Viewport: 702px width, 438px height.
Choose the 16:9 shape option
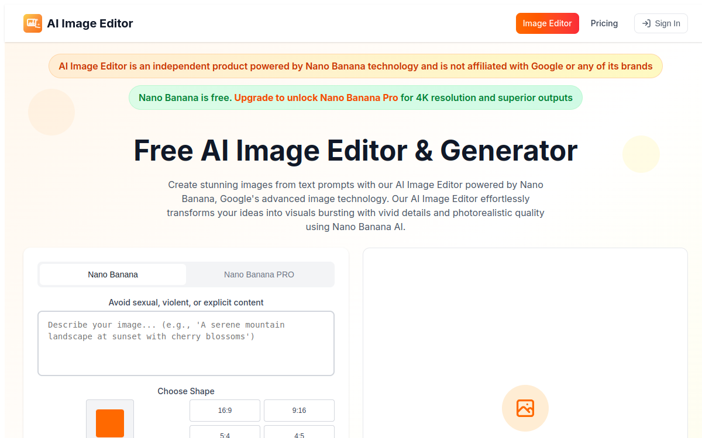coord(225,411)
